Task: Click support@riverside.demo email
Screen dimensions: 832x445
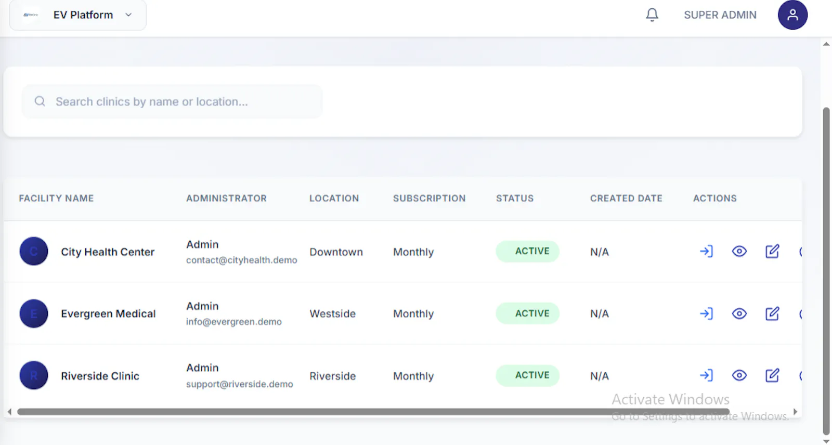Action: 240,384
